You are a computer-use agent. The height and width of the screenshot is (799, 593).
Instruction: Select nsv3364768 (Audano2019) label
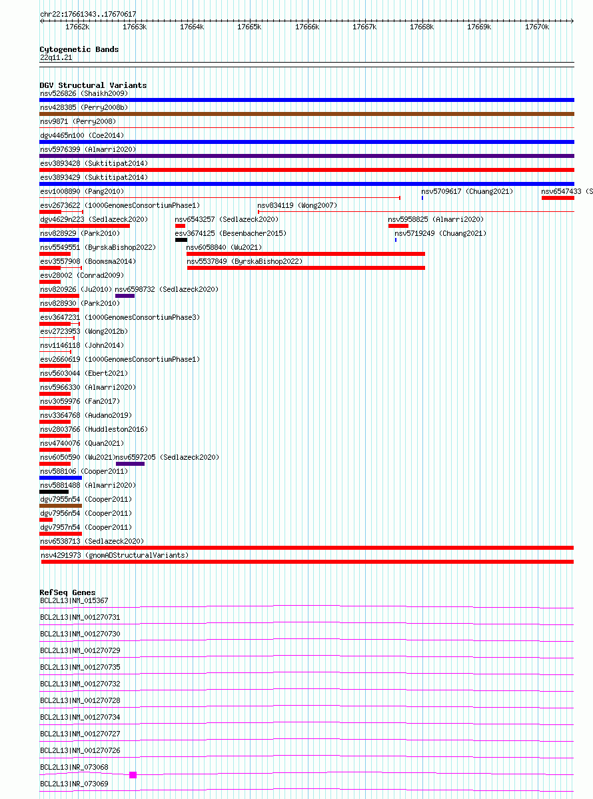tap(86, 416)
